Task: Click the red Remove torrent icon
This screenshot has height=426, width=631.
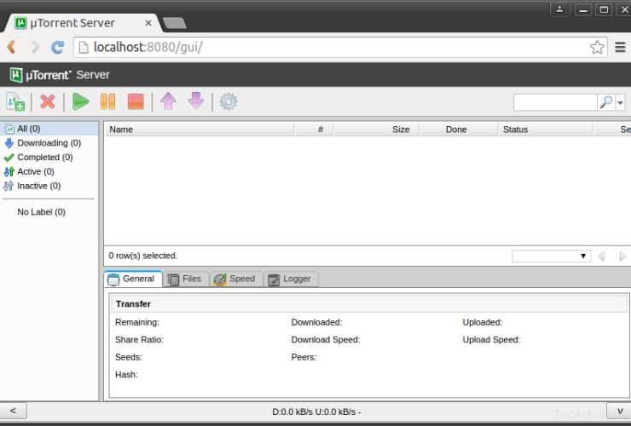Action: click(x=48, y=102)
